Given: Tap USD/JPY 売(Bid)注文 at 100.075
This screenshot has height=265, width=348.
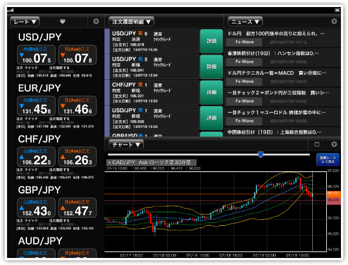Looking at the screenshot, I should (x=36, y=55).
